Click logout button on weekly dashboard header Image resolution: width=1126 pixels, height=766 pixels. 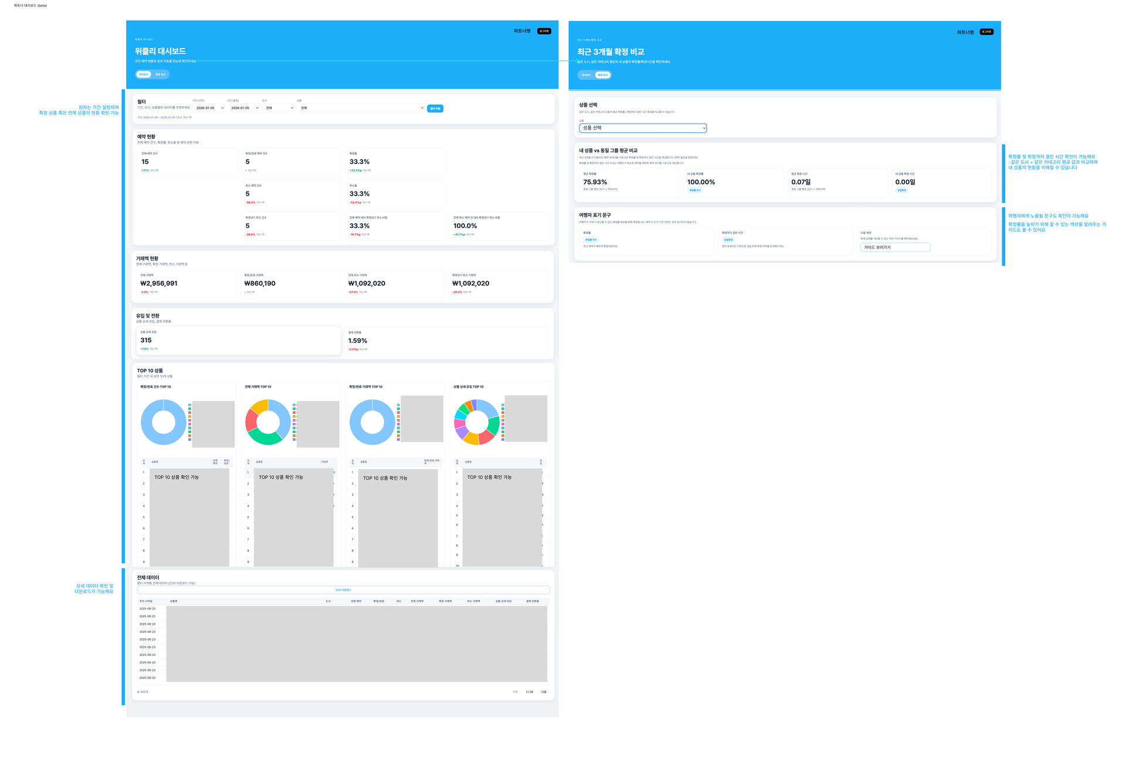click(x=544, y=31)
